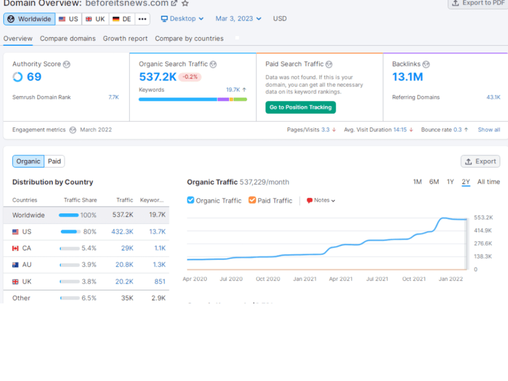Image resolution: width=508 pixels, height=381 pixels.
Task: Open the Desktop device dropdown
Action: (183, 19)
